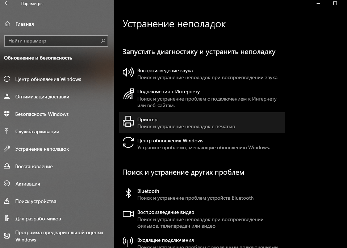Click the speaker icon for Воспроизведение звука
Image resolution: width=347 pixels, height=248 pixels.
pyautogui.click(x=128, y=73)
